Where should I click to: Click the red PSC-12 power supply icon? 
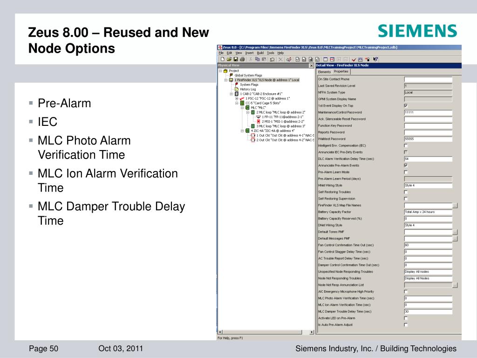tap(242, 99)
